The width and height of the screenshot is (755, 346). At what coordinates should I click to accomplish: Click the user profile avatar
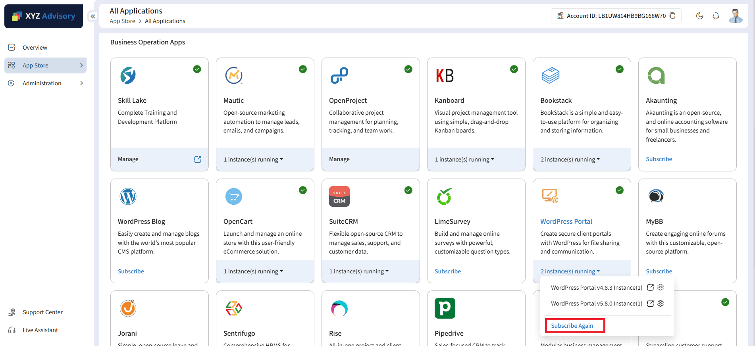point(736,16)
